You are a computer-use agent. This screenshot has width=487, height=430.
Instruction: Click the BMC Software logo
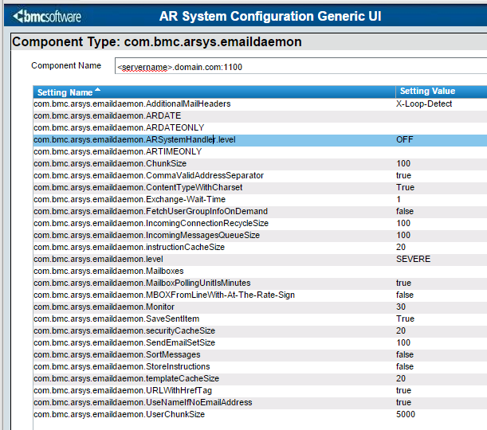pos(47,16)
